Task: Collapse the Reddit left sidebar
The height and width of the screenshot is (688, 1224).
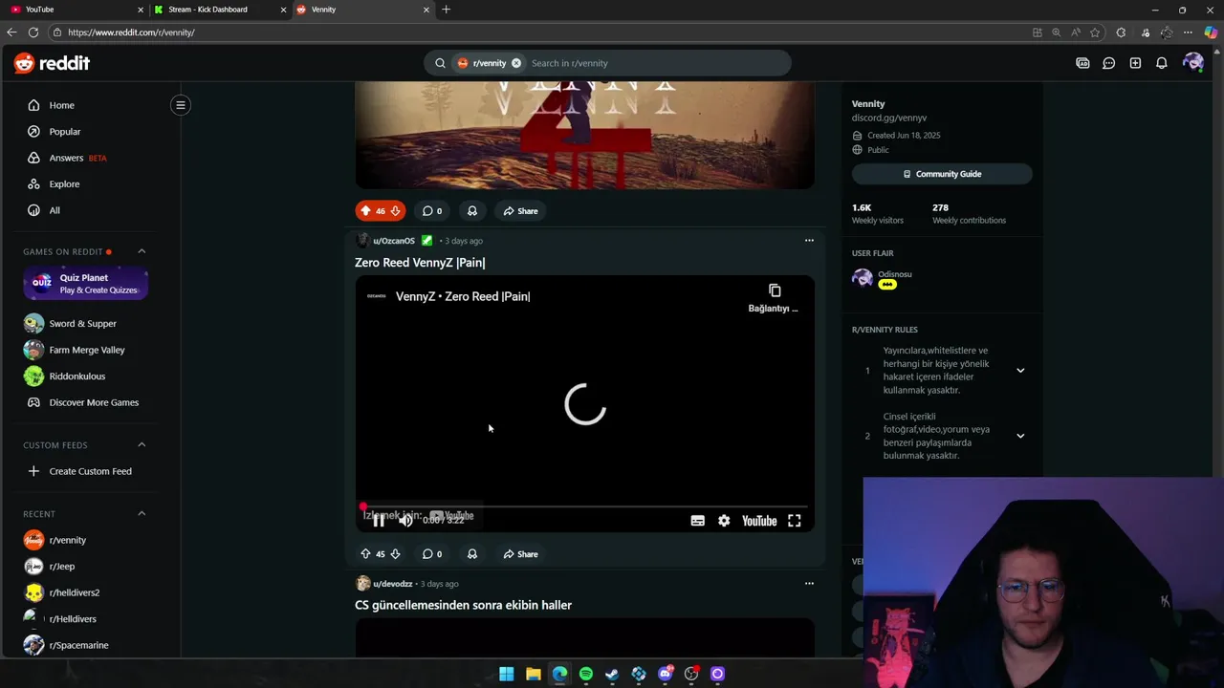Action: click(x=180, y=105)
